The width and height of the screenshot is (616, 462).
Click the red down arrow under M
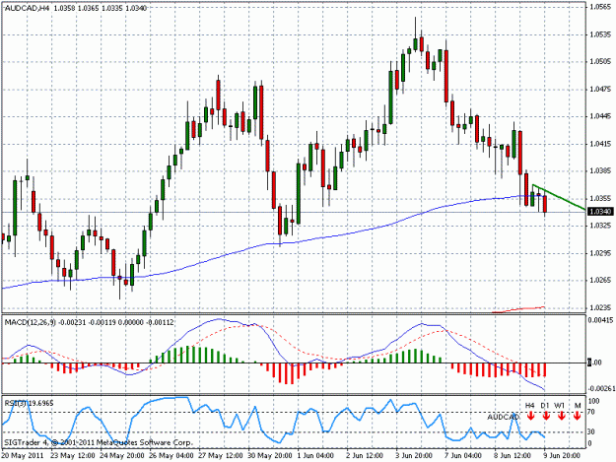pos(577,416)
